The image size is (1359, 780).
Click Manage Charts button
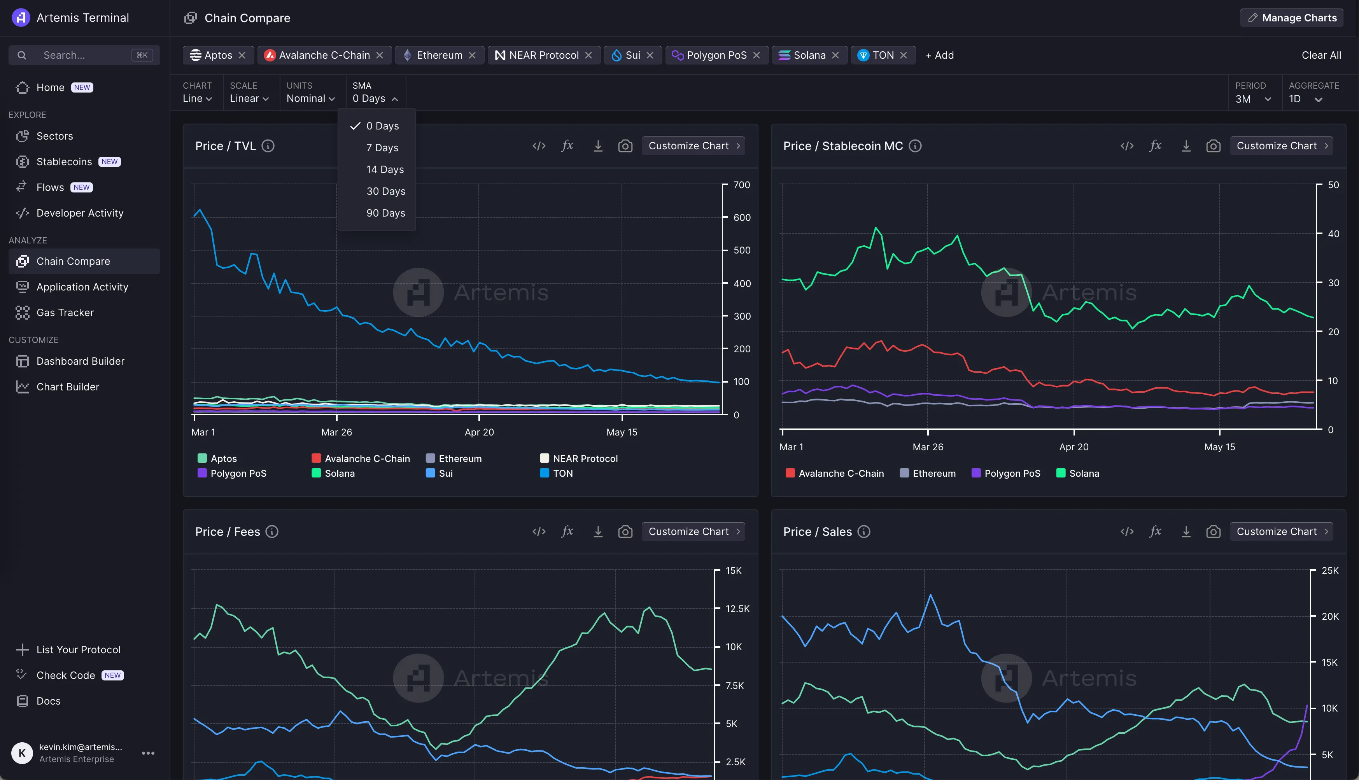pyautogui.click(x=1291, y=17)
